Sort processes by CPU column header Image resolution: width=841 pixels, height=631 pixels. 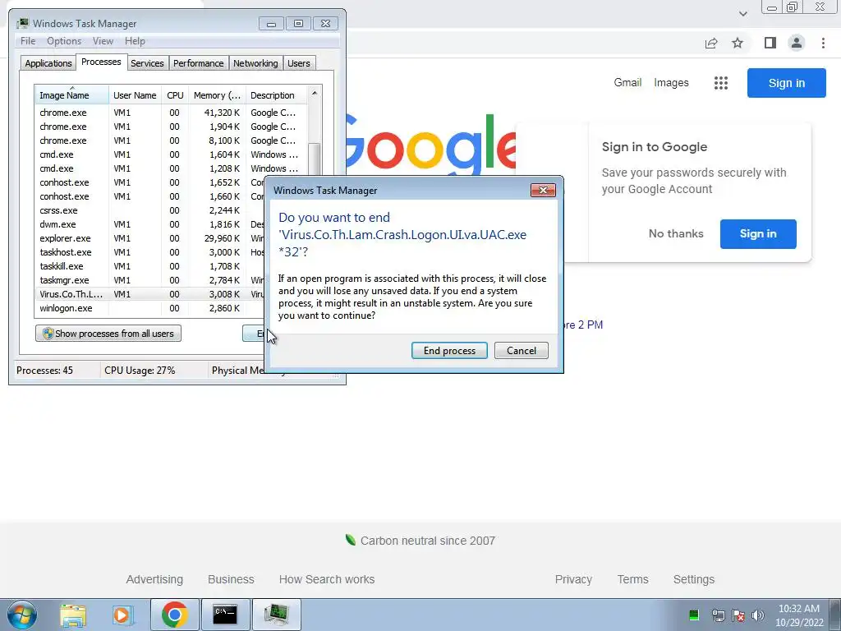click(x=175, y=95)
